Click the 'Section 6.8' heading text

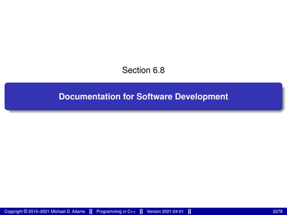click(143, 70)
